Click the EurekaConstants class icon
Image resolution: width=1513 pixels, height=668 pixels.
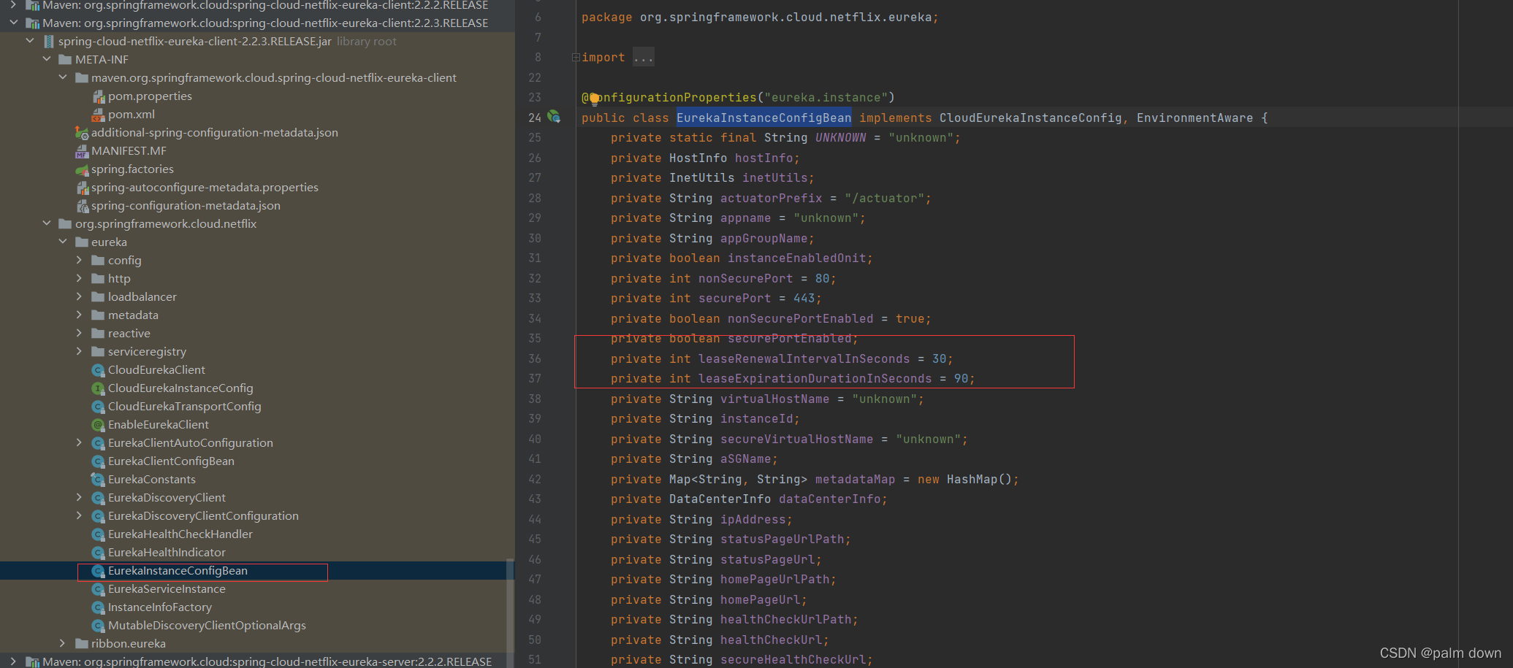click(x=98, y=480)
